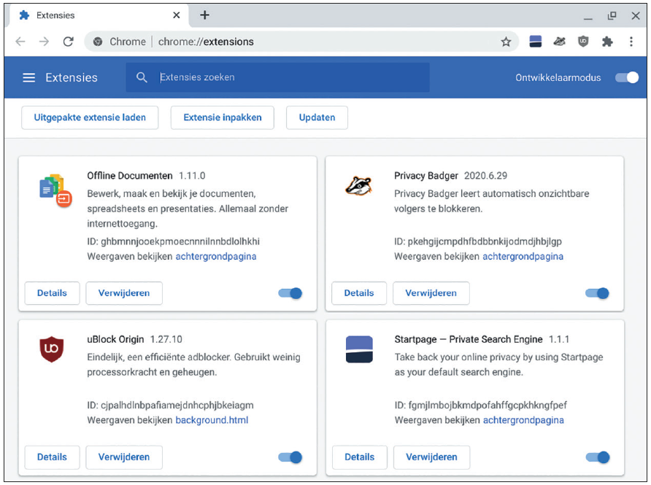Open the uBlock Origin toolbar shield icon
The width and height of the screenshot is (651, 485).
coord(583,42)
